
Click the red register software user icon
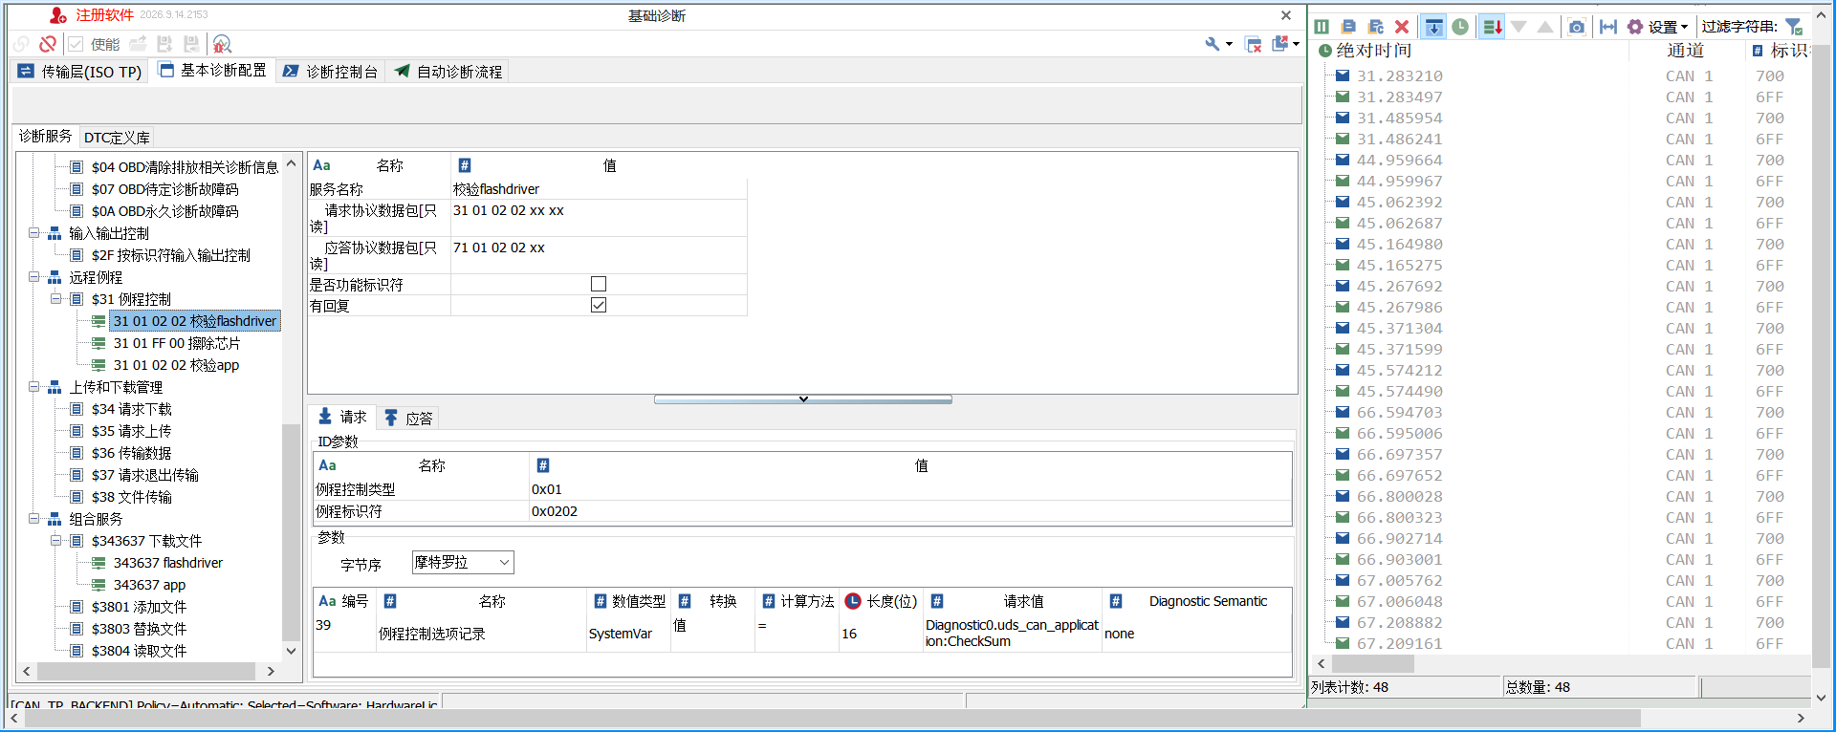[x=58, y=15]
